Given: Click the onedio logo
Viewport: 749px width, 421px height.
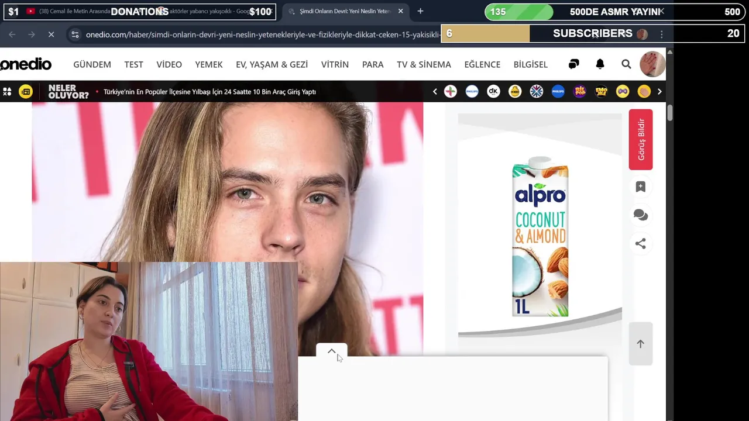Looking at the screenshot, I should pos(26,64).
